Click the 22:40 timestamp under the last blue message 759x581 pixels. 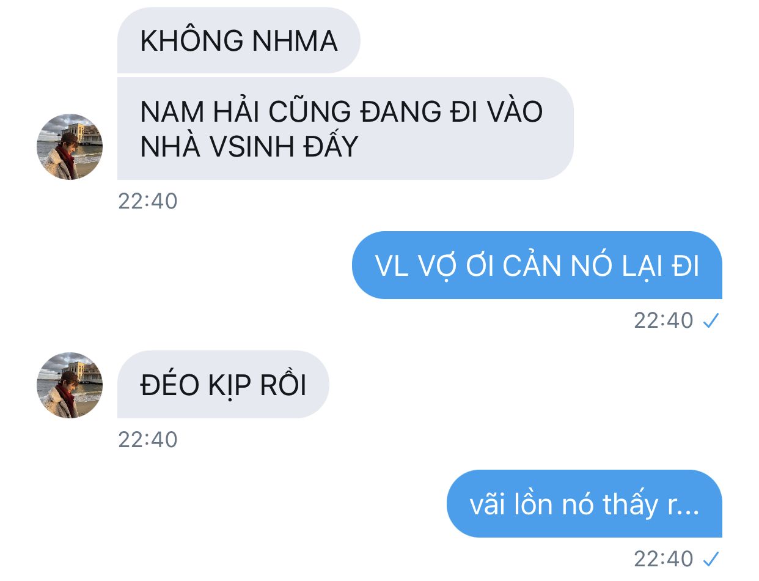tap(664, 558)
